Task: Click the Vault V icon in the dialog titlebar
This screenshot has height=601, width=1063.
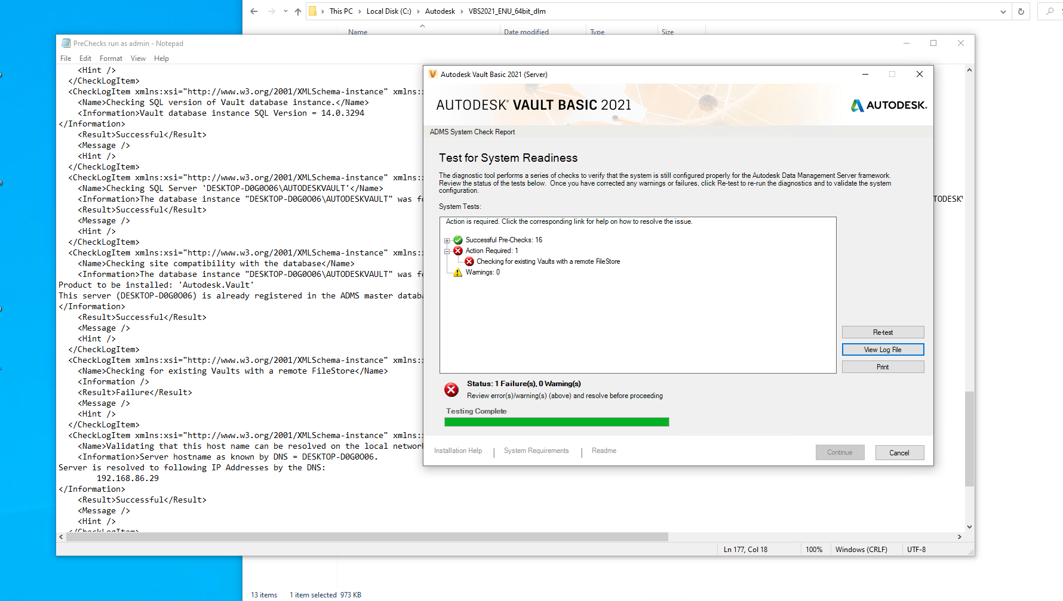Action: coord(433,74)
